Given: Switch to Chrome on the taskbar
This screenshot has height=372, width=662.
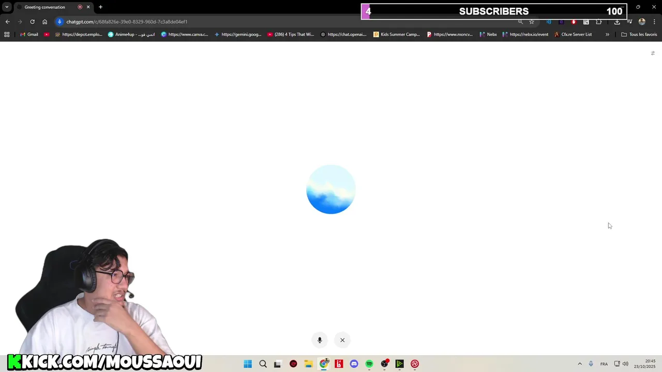Looking at the screenshot, I should click(x=324, y=364).
